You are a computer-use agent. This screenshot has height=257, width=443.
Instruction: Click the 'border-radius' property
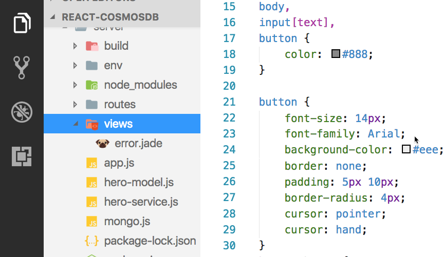click(x=326, y=197)
